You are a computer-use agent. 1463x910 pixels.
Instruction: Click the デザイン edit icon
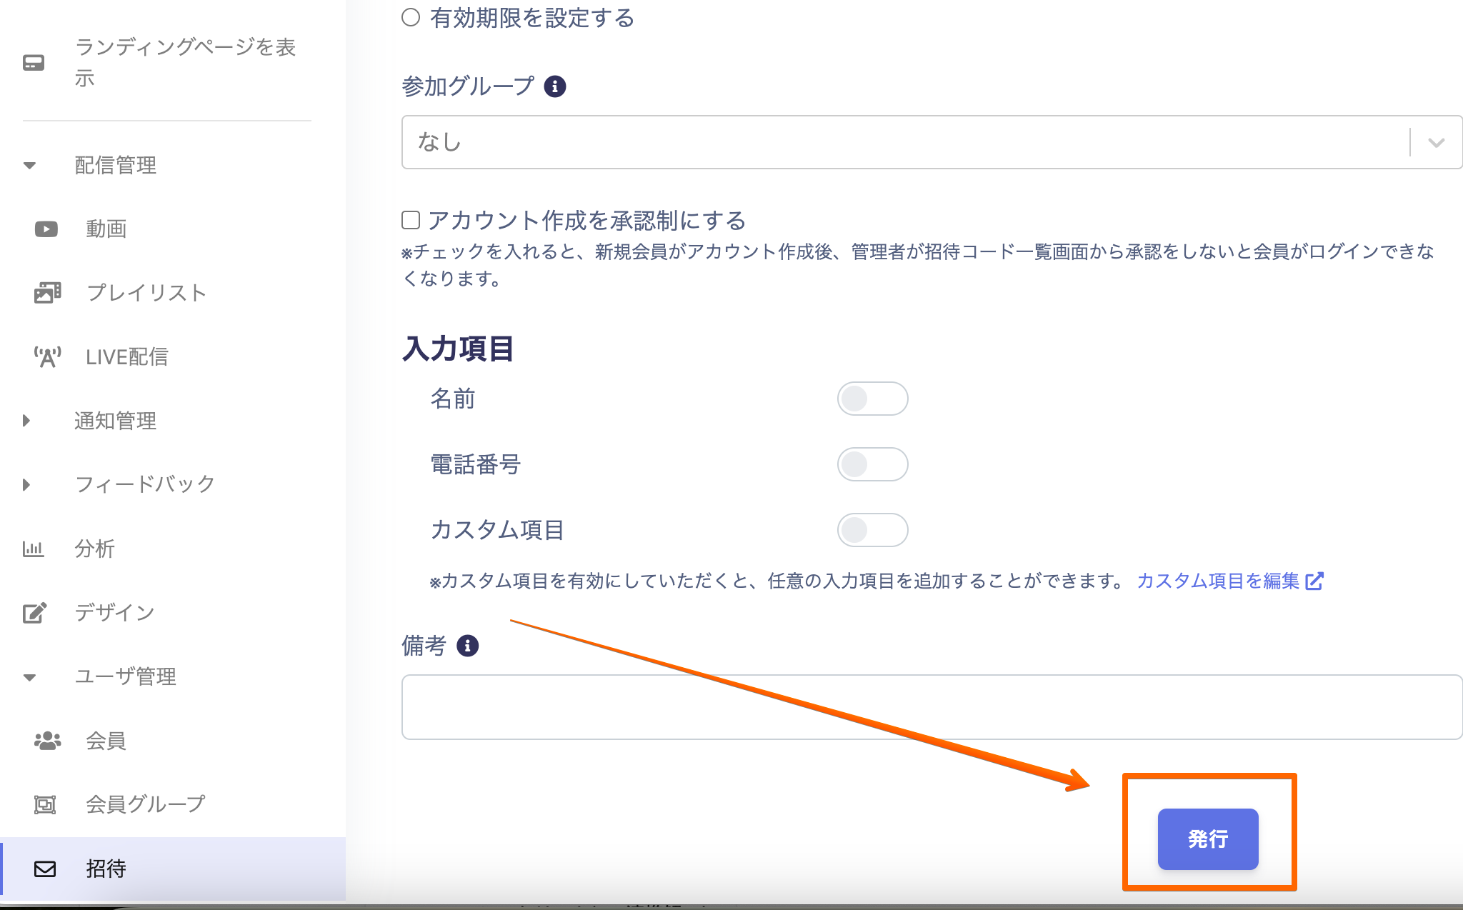click(x=34, y=613)
